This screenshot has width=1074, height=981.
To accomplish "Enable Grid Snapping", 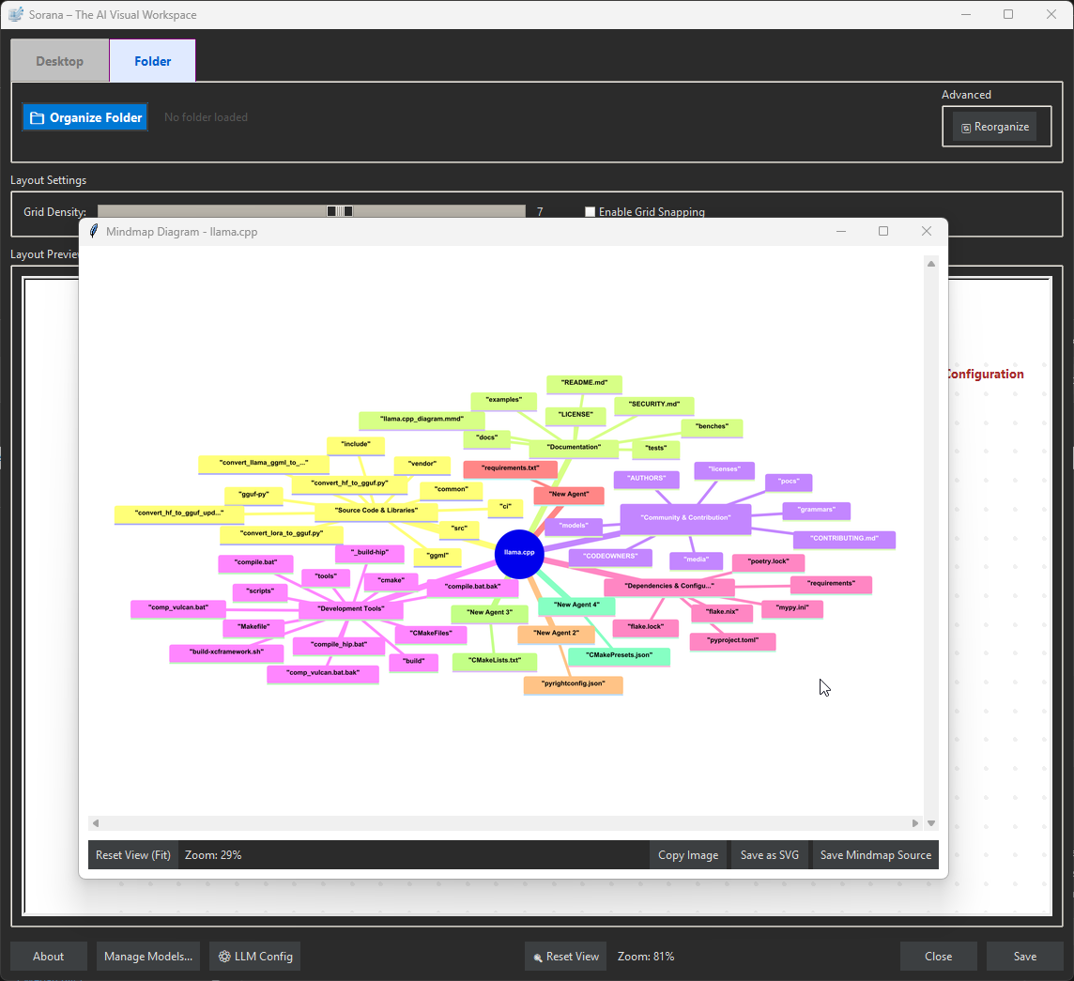I will click(x=590, y=211).
